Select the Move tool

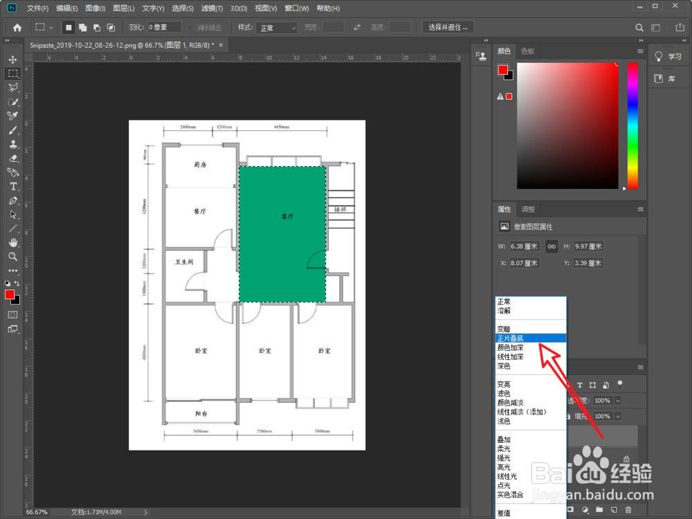[12, 60]
